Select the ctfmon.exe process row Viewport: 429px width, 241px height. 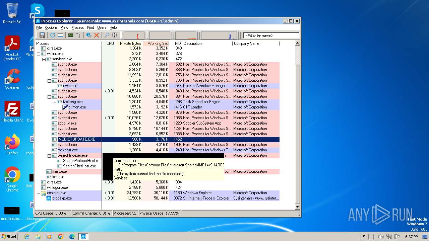(157, 107)
